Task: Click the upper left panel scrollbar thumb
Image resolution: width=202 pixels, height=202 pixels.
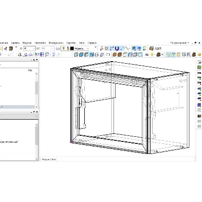Action: 36,87
